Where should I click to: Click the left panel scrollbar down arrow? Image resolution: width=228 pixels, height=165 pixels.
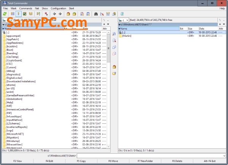tap(108, 147)
